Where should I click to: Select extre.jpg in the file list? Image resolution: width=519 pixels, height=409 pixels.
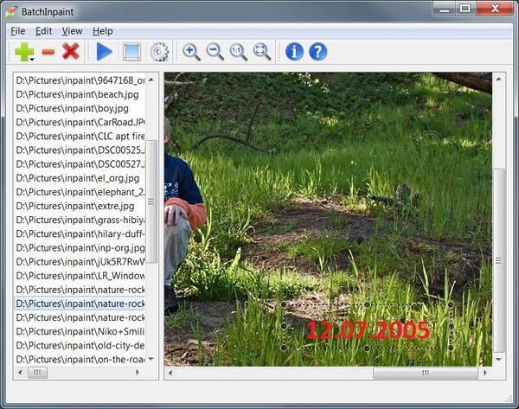tap(80, 206)
